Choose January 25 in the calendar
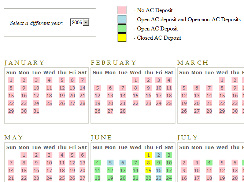This screenshot has width=244, height=182. [x=49, y=103]
